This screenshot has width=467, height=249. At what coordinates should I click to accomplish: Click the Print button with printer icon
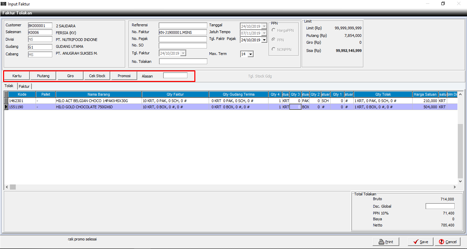click(386, 241)
